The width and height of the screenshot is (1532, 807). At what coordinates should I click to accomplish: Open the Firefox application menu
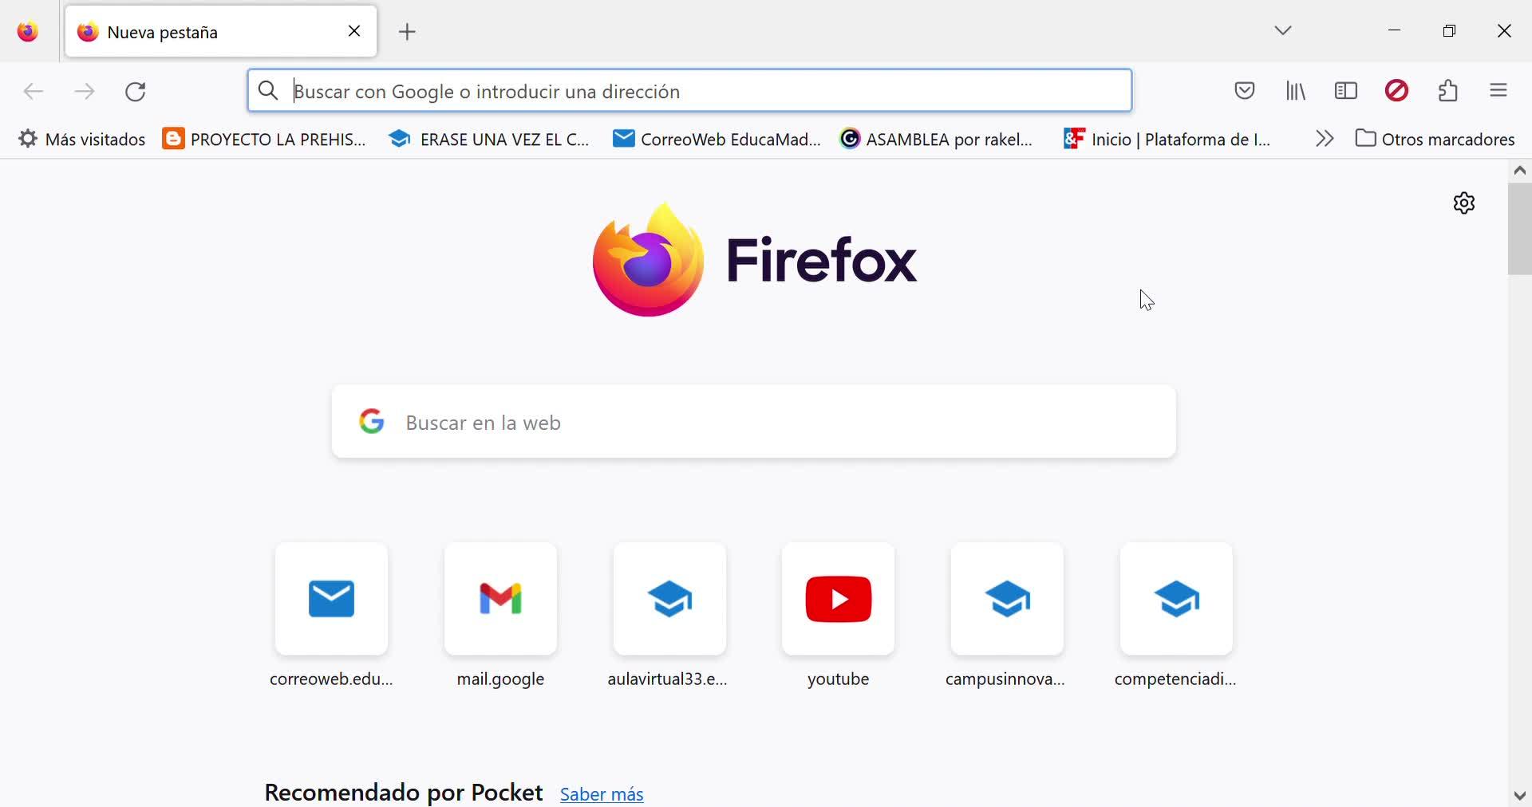coord(1498,91)
